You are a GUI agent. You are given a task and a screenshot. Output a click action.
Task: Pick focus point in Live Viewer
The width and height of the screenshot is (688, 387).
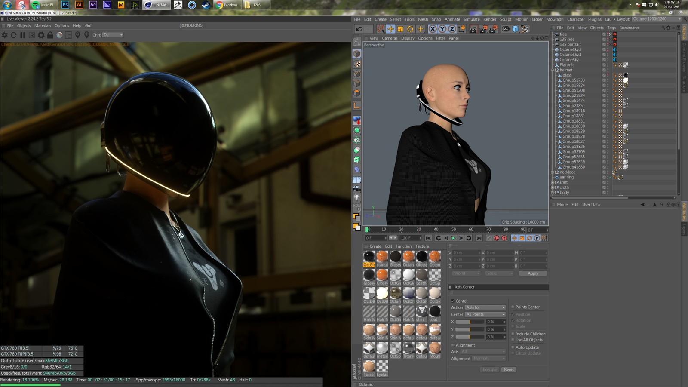tap(77, 35)
